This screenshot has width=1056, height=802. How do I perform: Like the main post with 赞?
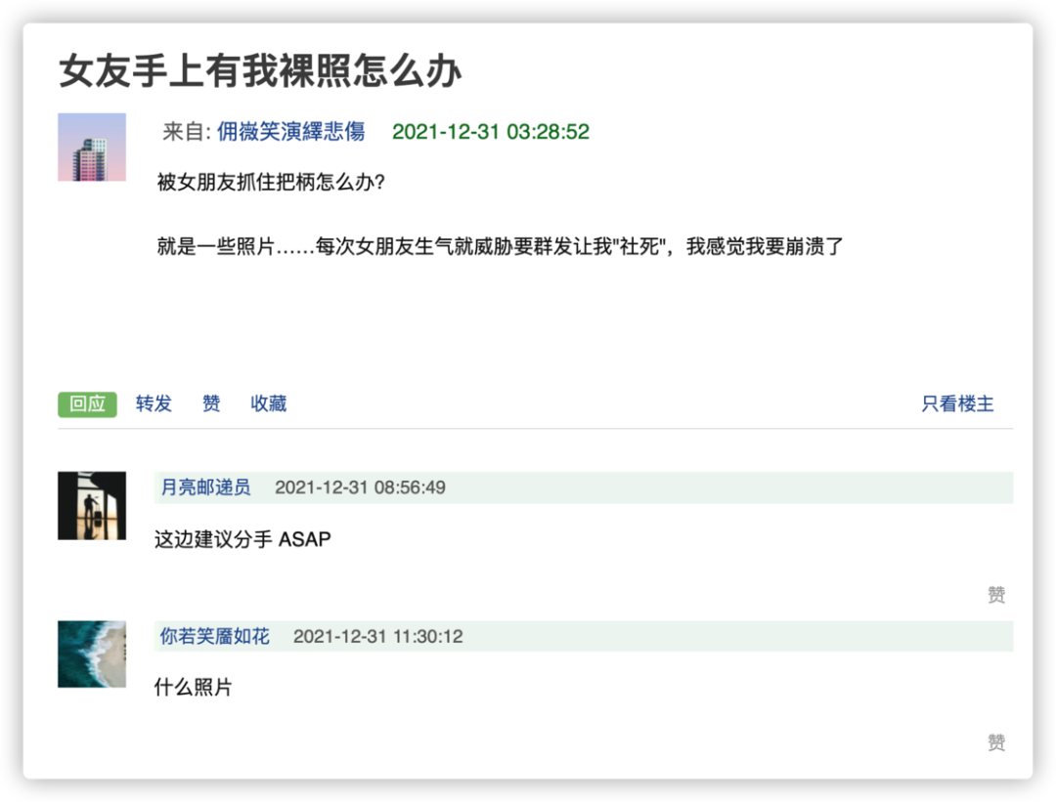211,403
